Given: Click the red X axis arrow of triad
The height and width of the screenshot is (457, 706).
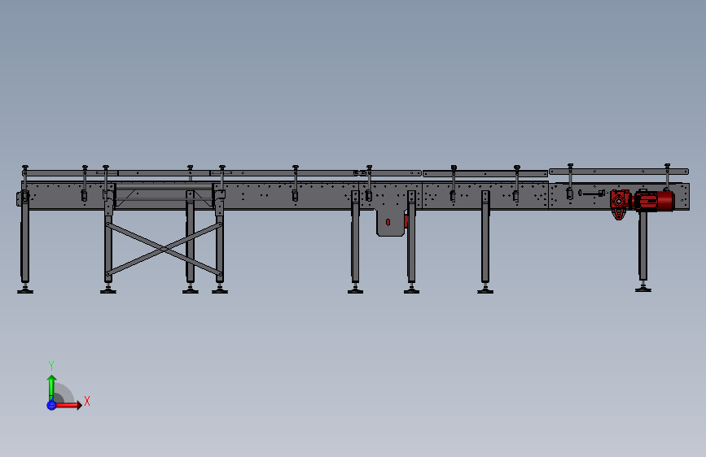Looking at the screenshot, I should point(68,405).
